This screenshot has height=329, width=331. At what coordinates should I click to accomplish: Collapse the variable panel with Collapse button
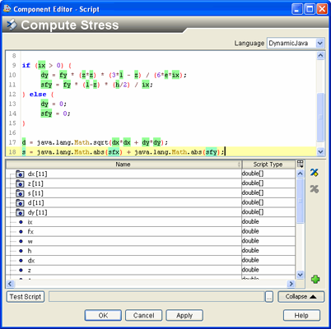pos(301,297)
